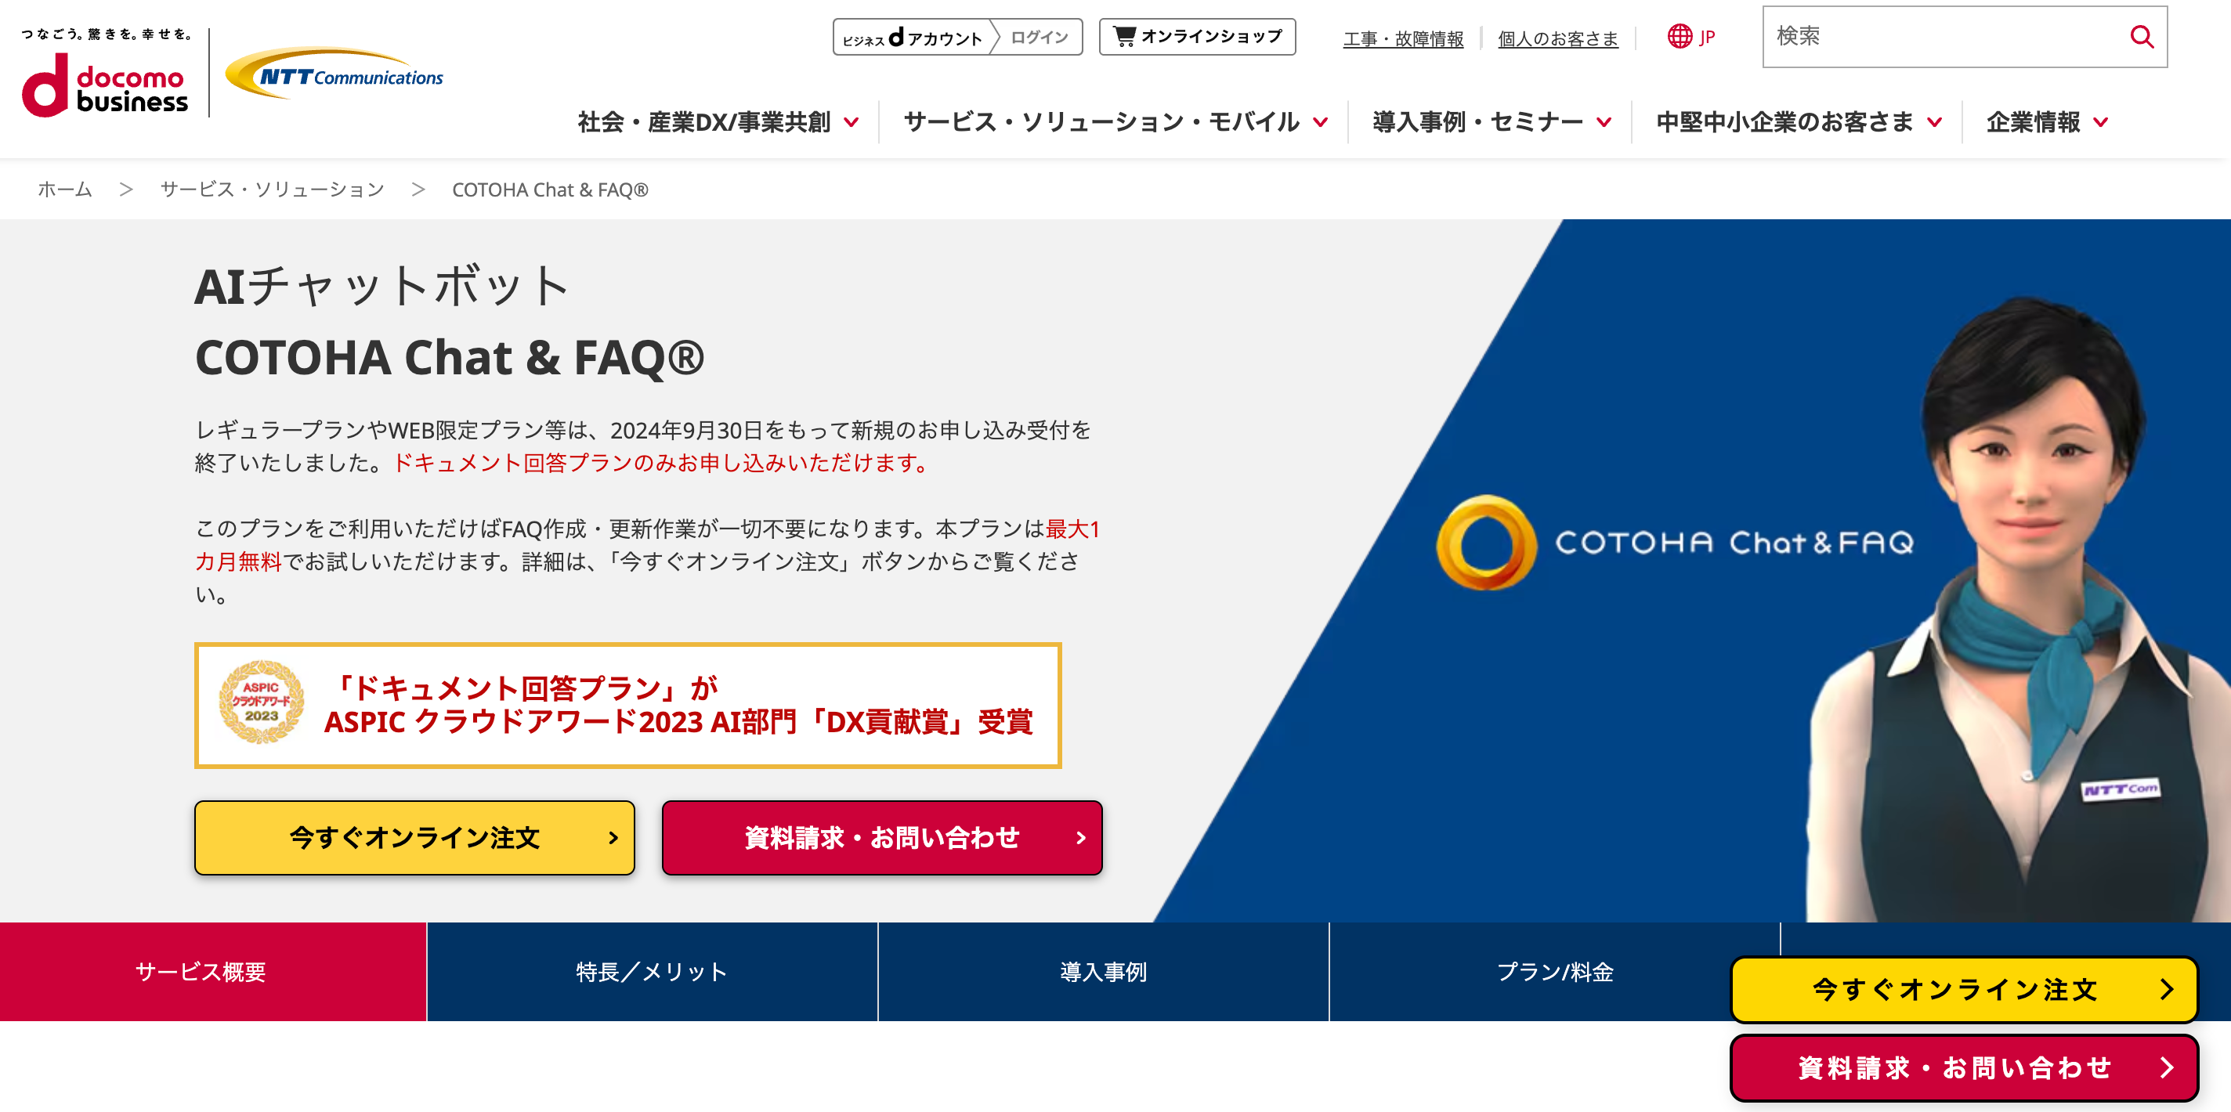Click the yellow 今すぐオンライン注文 hero button
The image size is (2231, 1112).
(414, 837)
